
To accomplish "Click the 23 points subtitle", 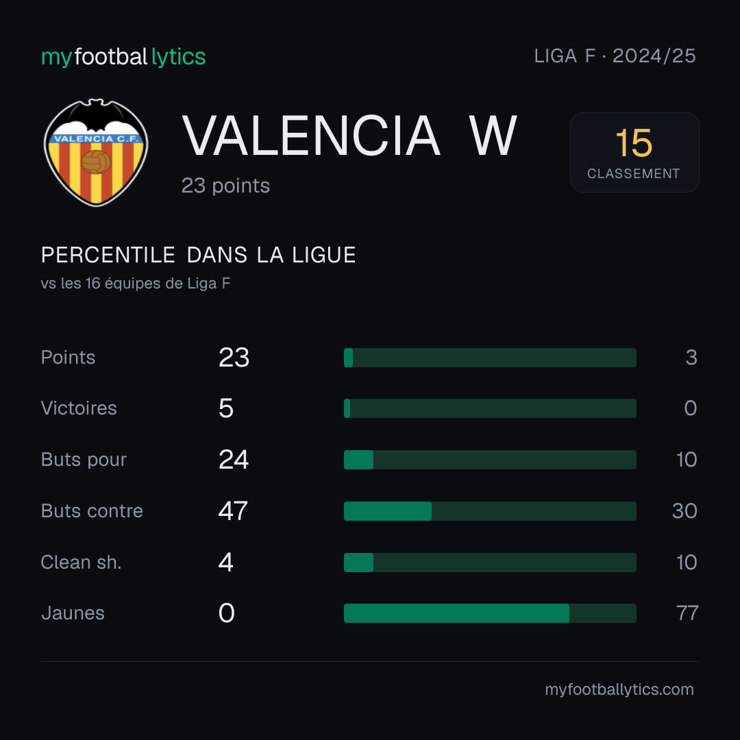I will (225, 186).
